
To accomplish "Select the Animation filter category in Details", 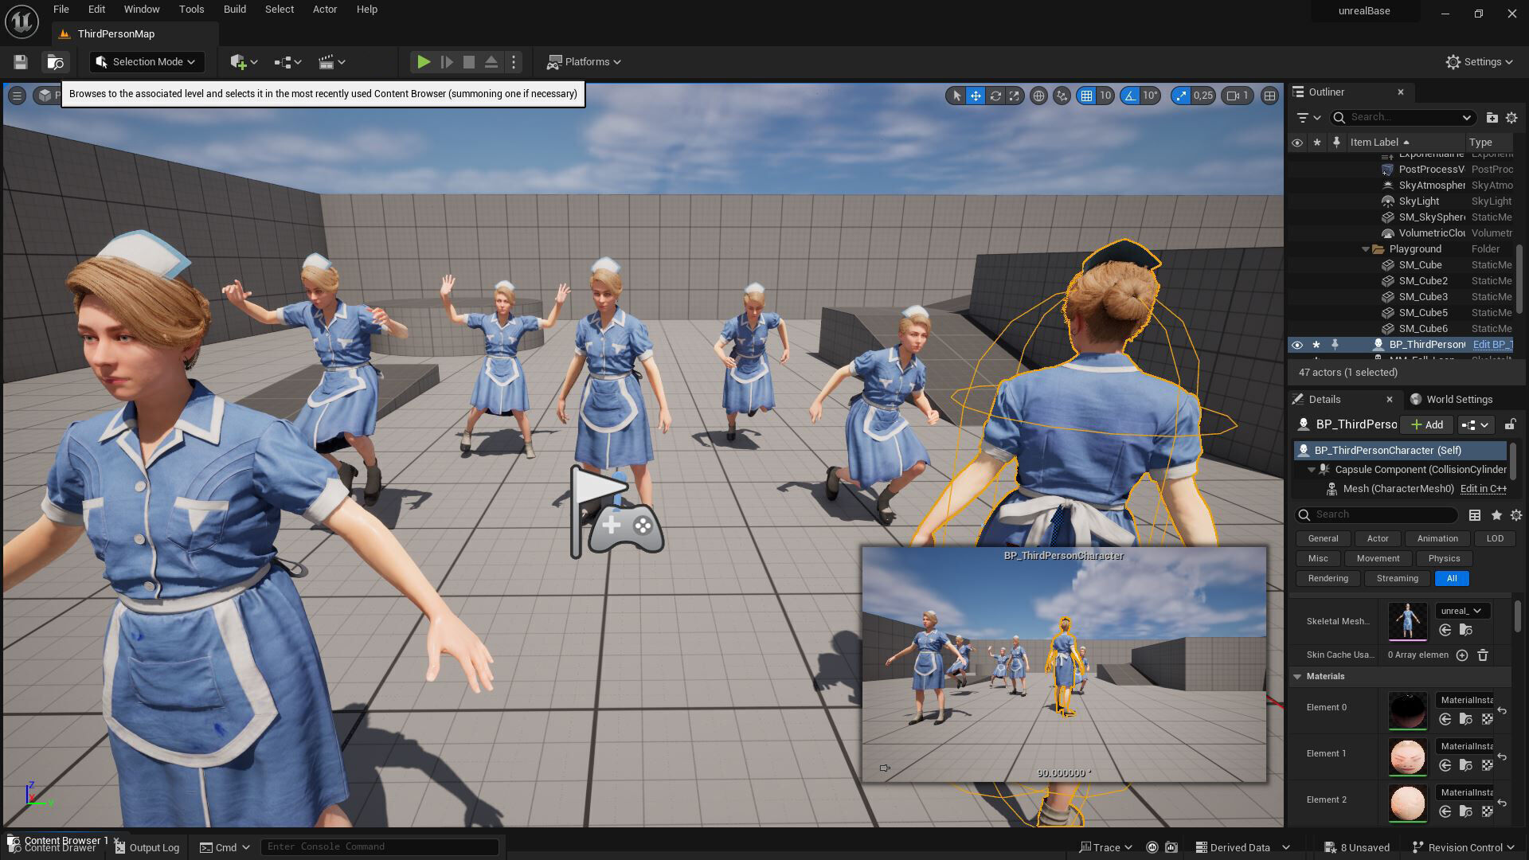I will (1437, 539).
